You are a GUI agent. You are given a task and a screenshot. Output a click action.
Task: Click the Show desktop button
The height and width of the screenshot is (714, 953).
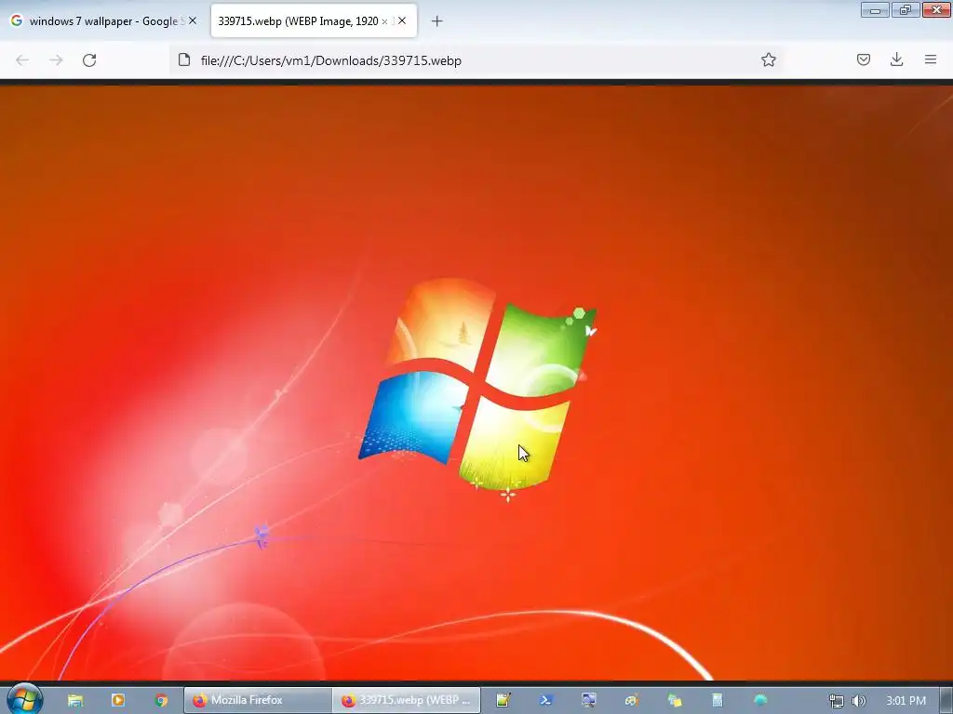coord(946,700)
